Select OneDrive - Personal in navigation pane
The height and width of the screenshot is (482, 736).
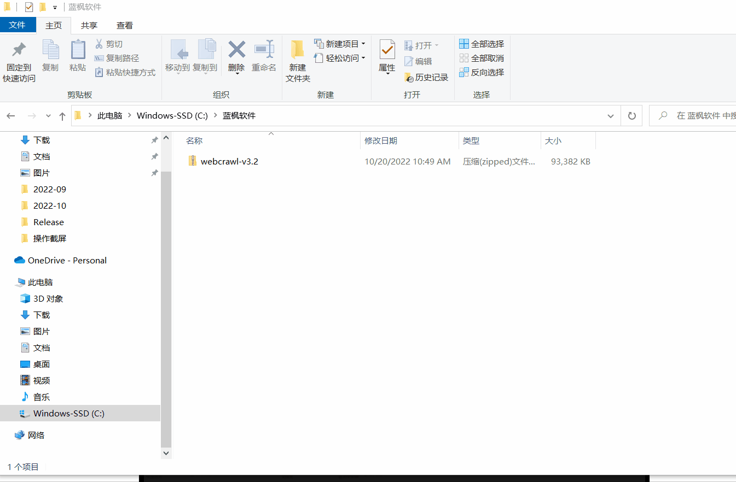tap(67, 261)
